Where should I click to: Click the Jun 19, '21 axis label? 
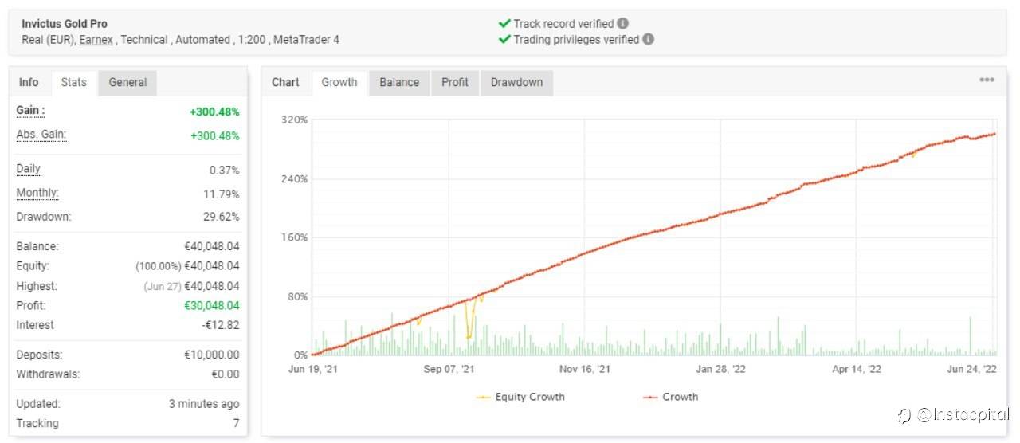point(313,369)
